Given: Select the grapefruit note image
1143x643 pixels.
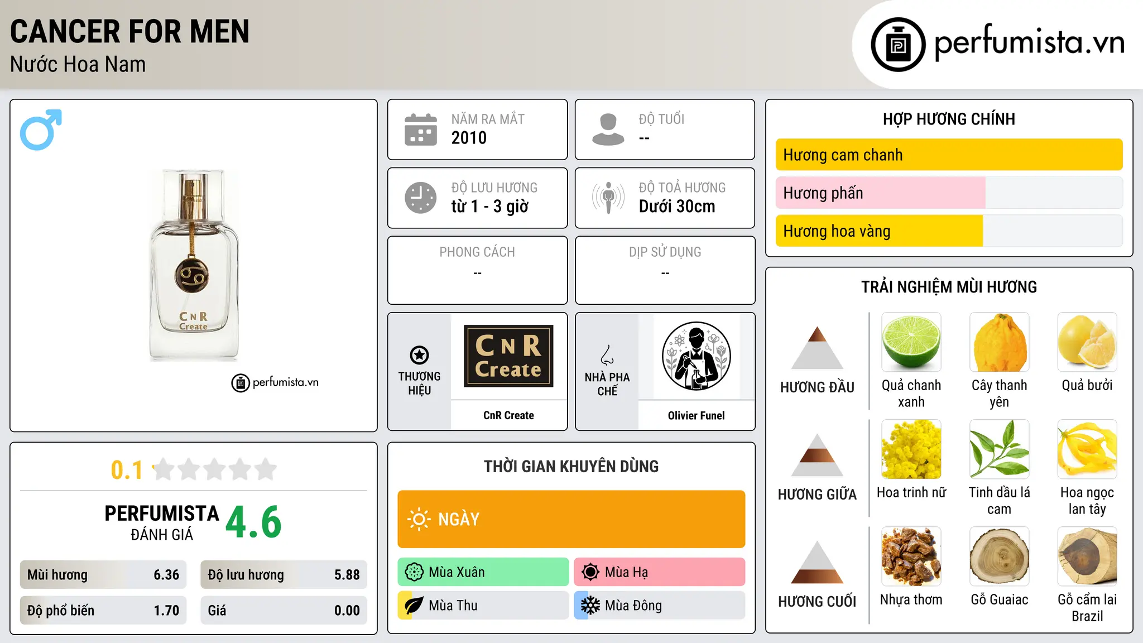Looking at the screenshot, I should (1087, 342).
